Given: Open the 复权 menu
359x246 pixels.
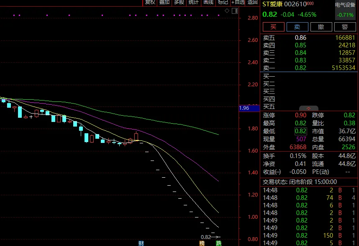Looking at the screenshot, I should 150,2.
